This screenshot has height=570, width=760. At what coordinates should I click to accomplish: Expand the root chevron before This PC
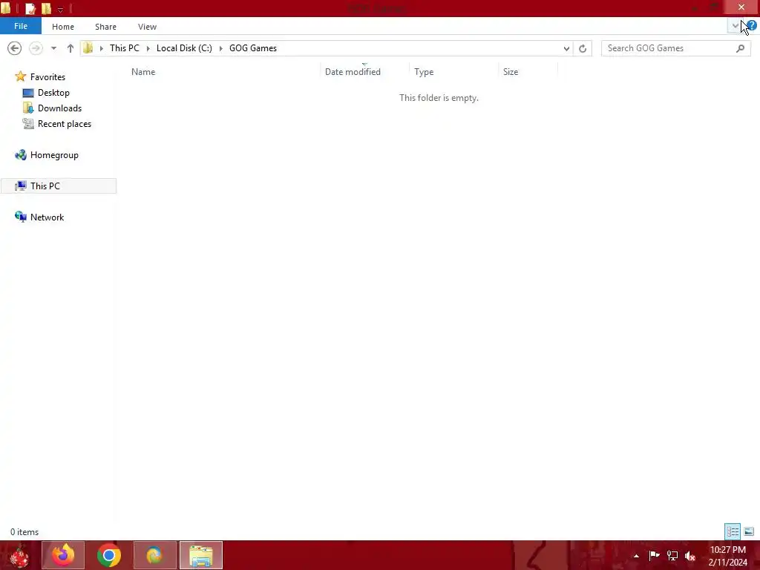click(x=101, y=48)
